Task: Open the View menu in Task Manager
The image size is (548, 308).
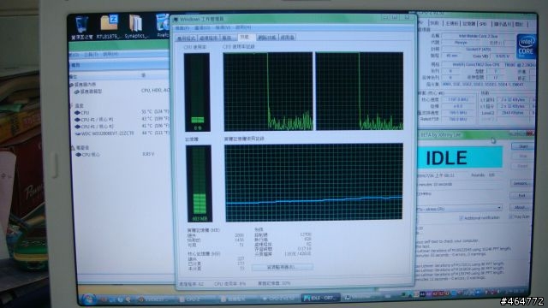Action: pyautogui.click(x=223, y=27)
